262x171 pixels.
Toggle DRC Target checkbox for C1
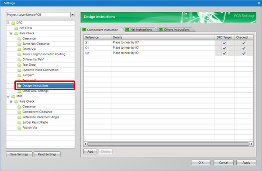point(224,48)
